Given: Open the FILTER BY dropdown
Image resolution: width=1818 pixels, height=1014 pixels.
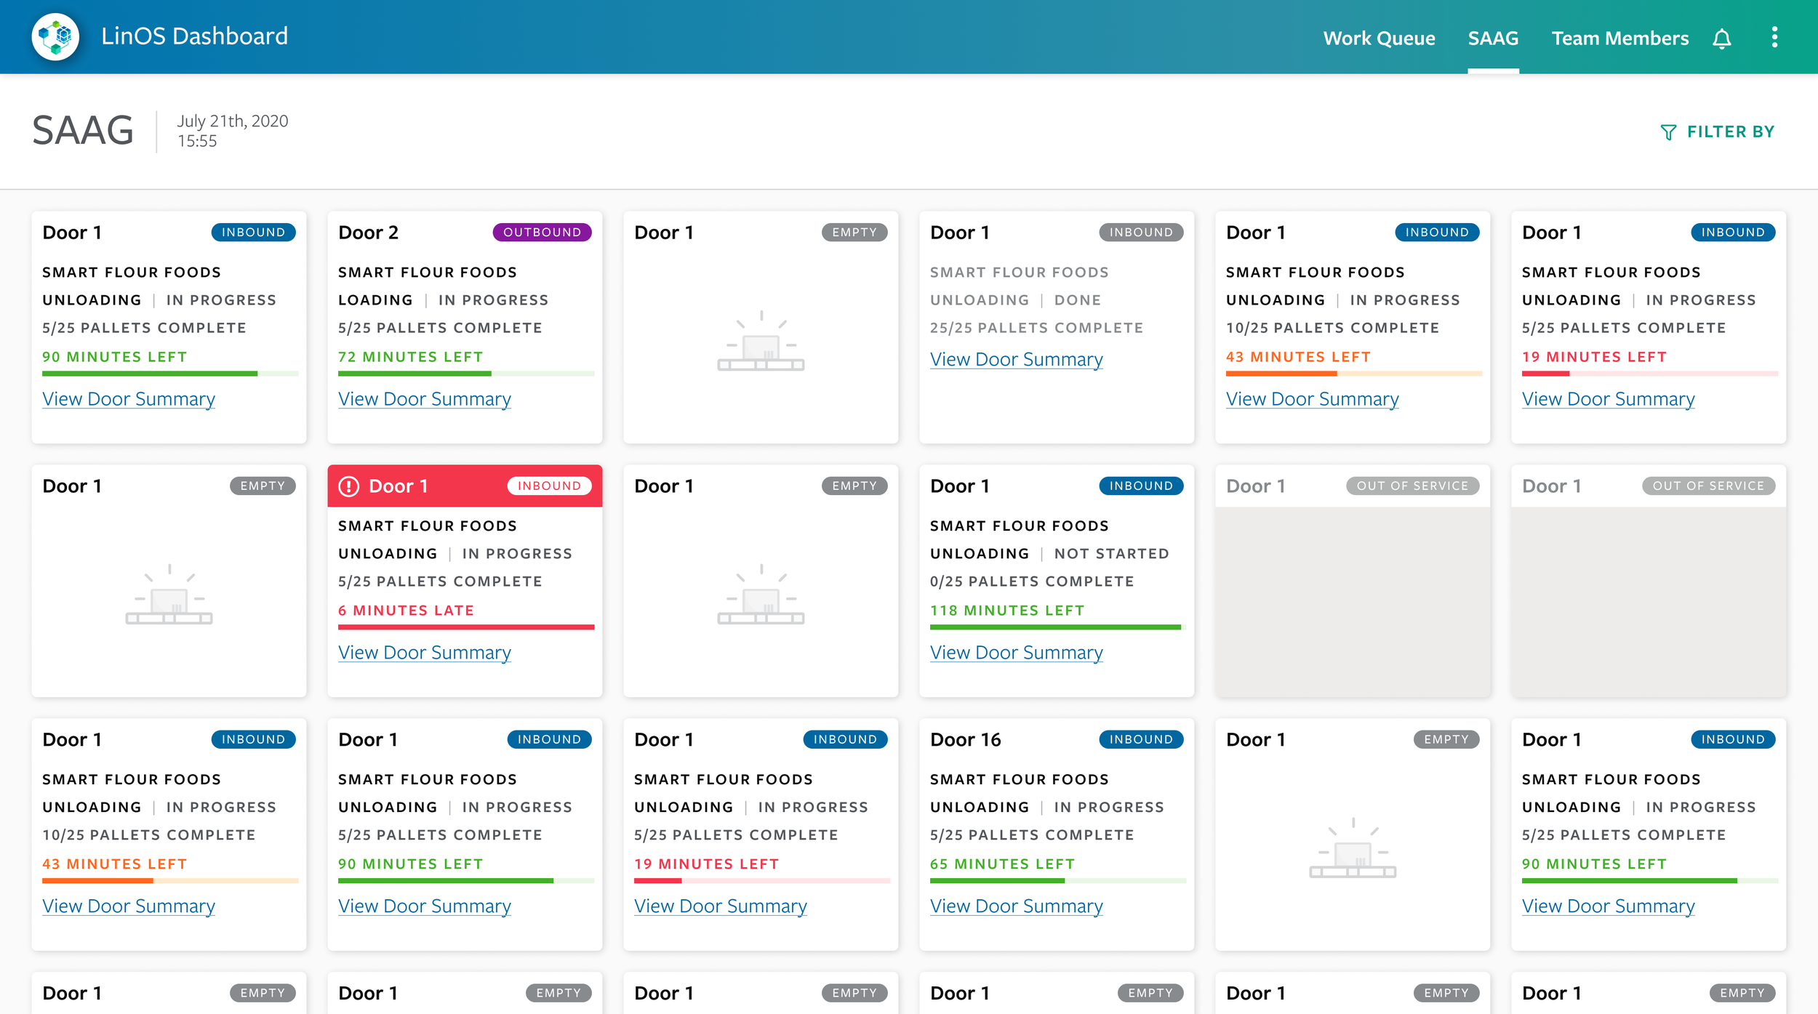Looking at the screenshot, I should click(1730, 132).
